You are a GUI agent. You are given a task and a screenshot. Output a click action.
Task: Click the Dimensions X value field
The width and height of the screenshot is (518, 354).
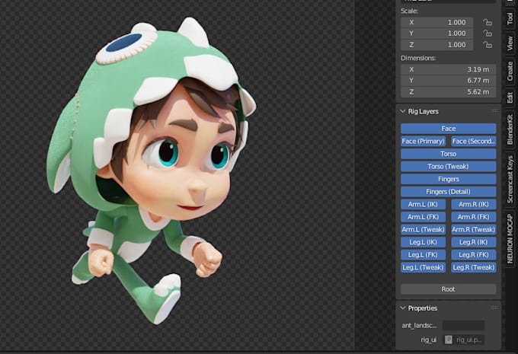(x=448, y=69)
